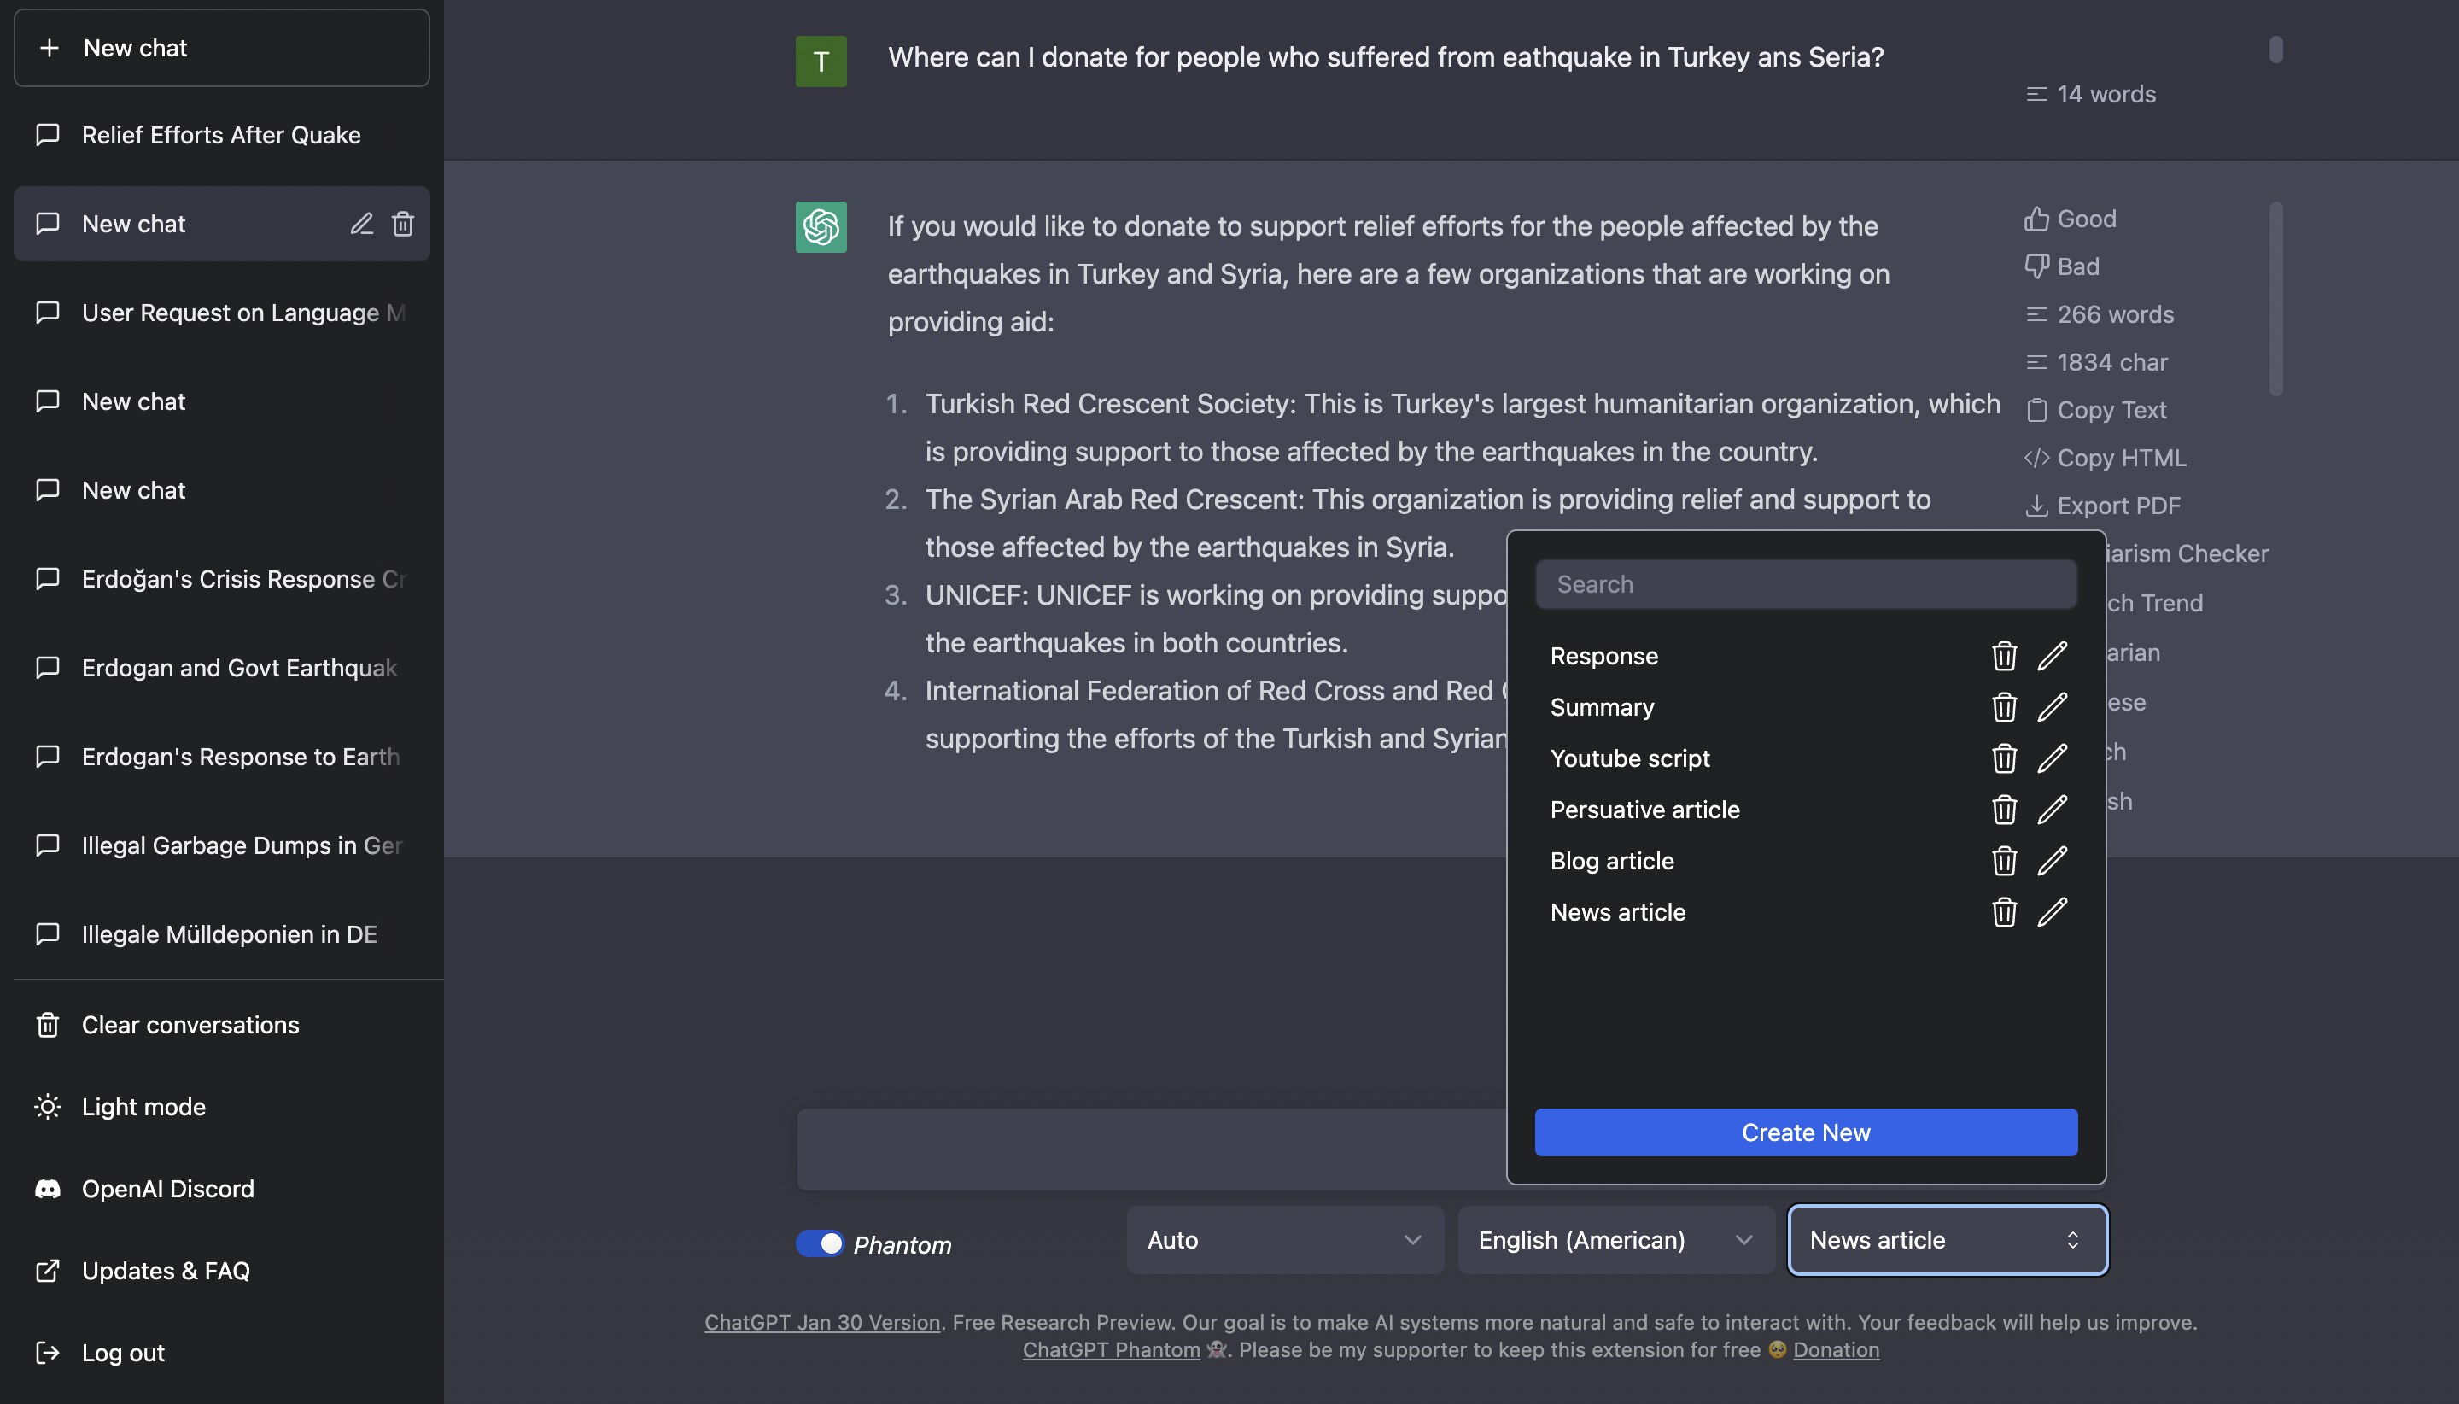2459x1404 pixels.
Task: Open OpenAI Discord
Action: (222, 1188)
